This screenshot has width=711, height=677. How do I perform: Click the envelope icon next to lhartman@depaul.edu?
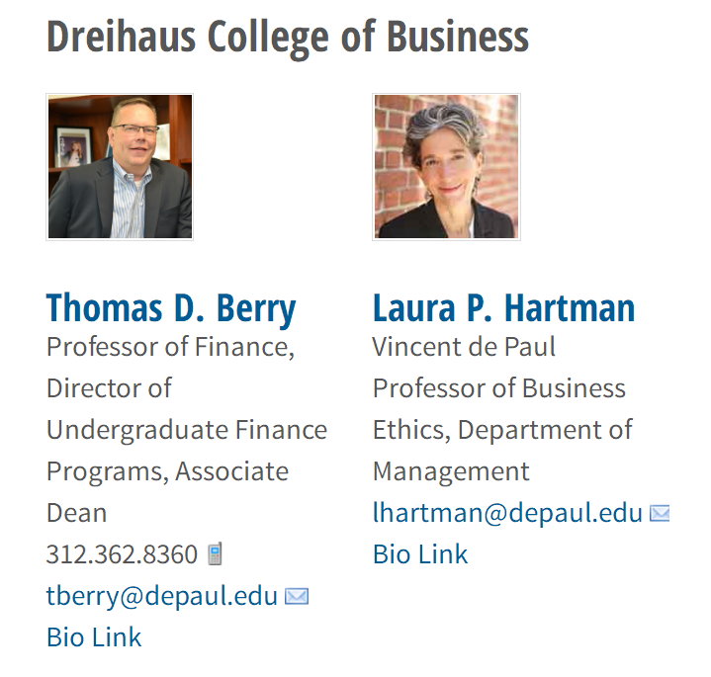pos(660,513)
